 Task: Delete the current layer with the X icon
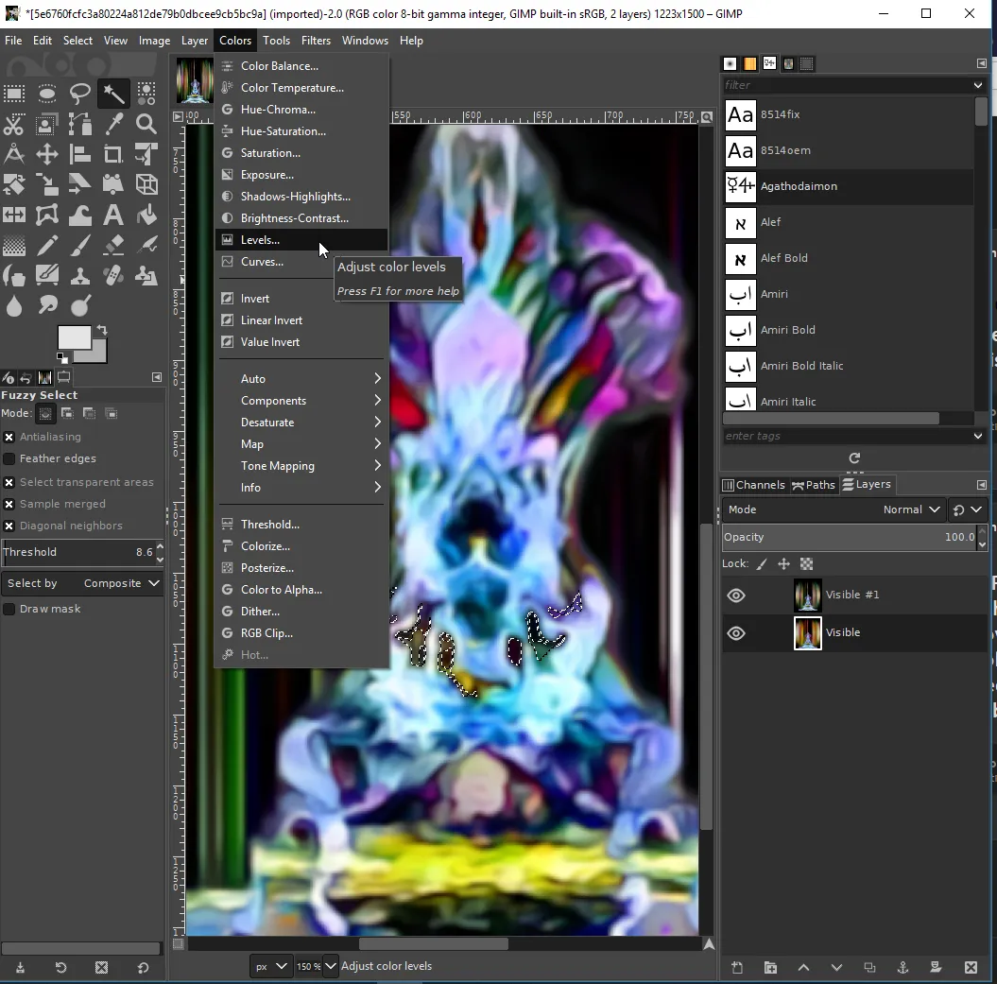click(971, 968)
